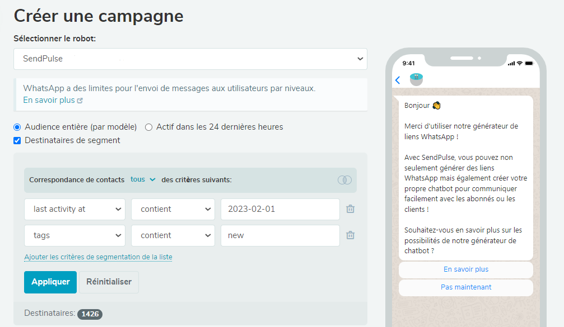Screen dimensions: 564x327
Task: Tap the 'Pas maintenant' quick reply
Action: click(465, 287)
